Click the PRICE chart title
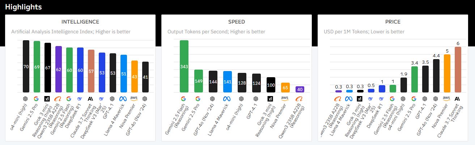The height and width of the screenshot is (145, 475). (393, 22)
